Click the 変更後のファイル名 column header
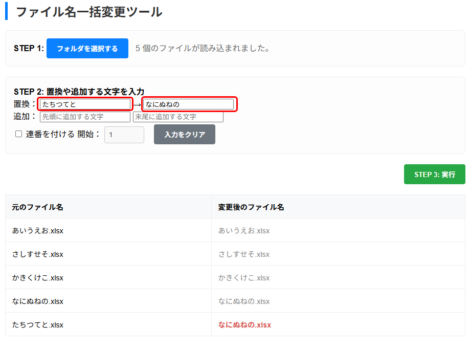The height and width of the screenshot is (350, 470). click(x=251, y=207)
